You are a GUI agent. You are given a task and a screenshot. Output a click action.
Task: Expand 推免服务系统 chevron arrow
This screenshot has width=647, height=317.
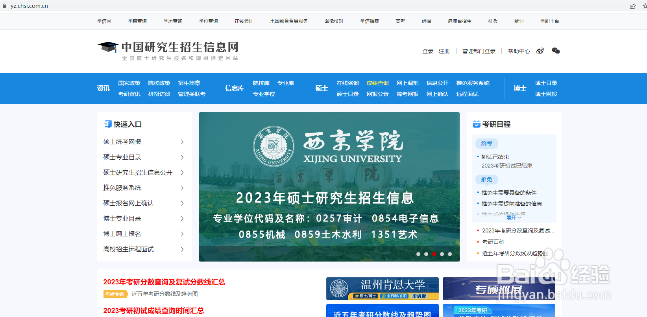pyautogui.click(x=182, y=188)
